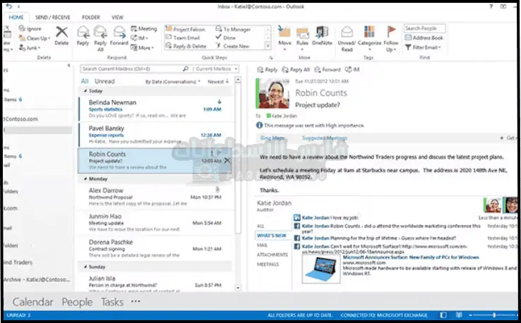521x323 pixels.
Task: Open the Filter Email dropdown
Action: [426, 47]
